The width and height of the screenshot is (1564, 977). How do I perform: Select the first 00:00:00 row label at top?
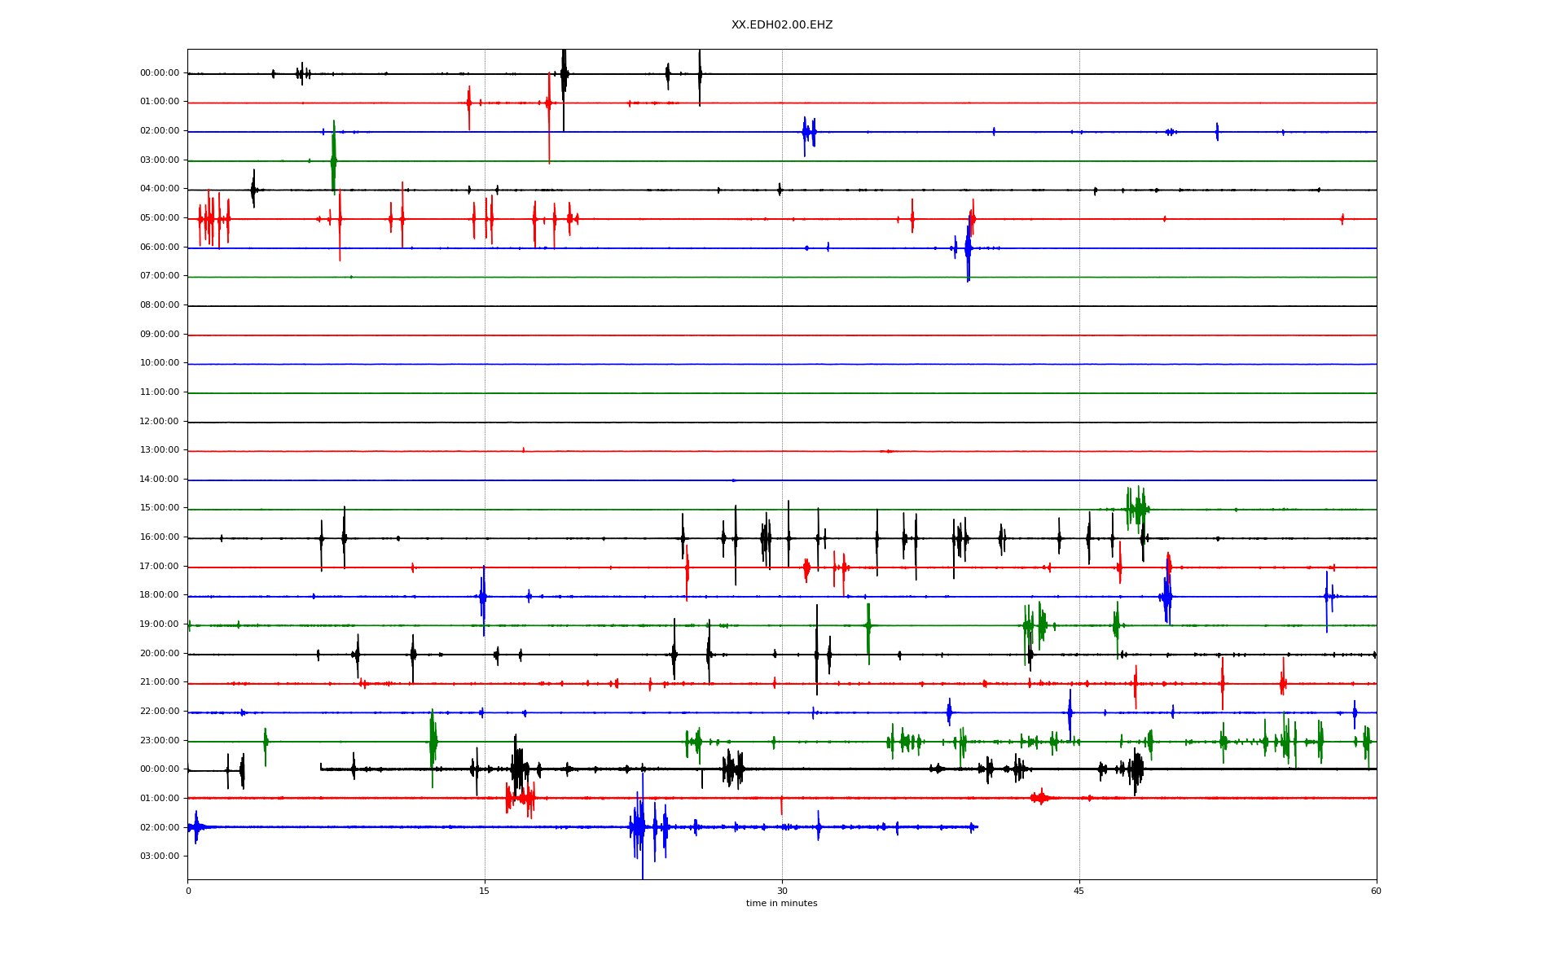[160, 73]
